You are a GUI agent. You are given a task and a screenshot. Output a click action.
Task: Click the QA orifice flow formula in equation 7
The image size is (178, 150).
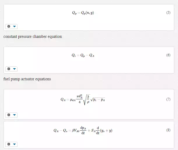point(83,100)
